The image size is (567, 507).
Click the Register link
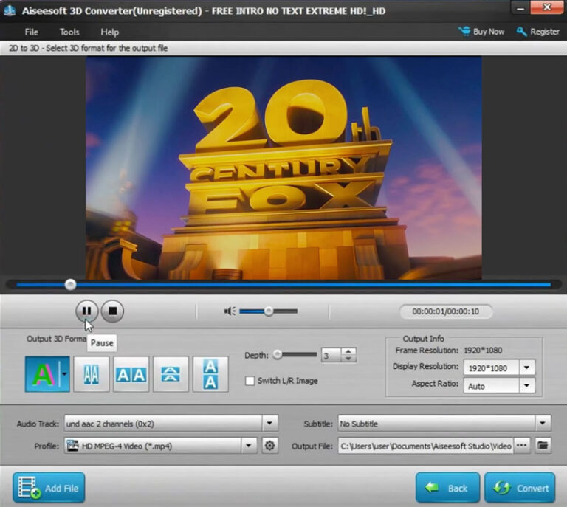coord(538,32)
